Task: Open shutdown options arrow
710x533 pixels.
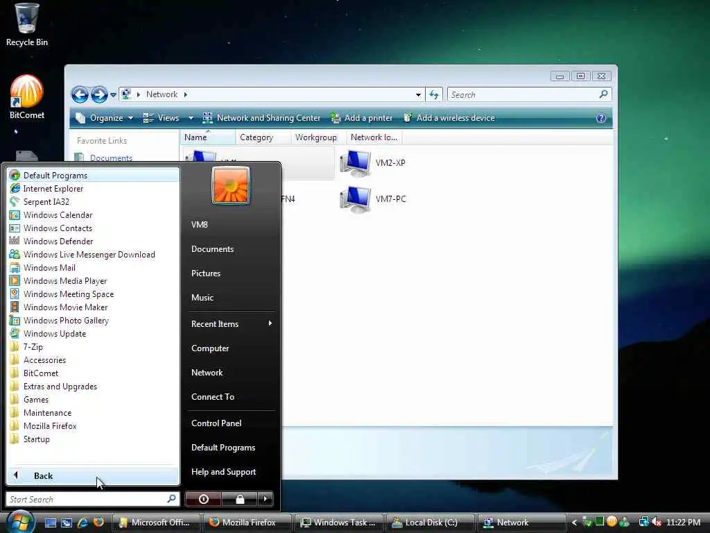Action: coord(266,499)
